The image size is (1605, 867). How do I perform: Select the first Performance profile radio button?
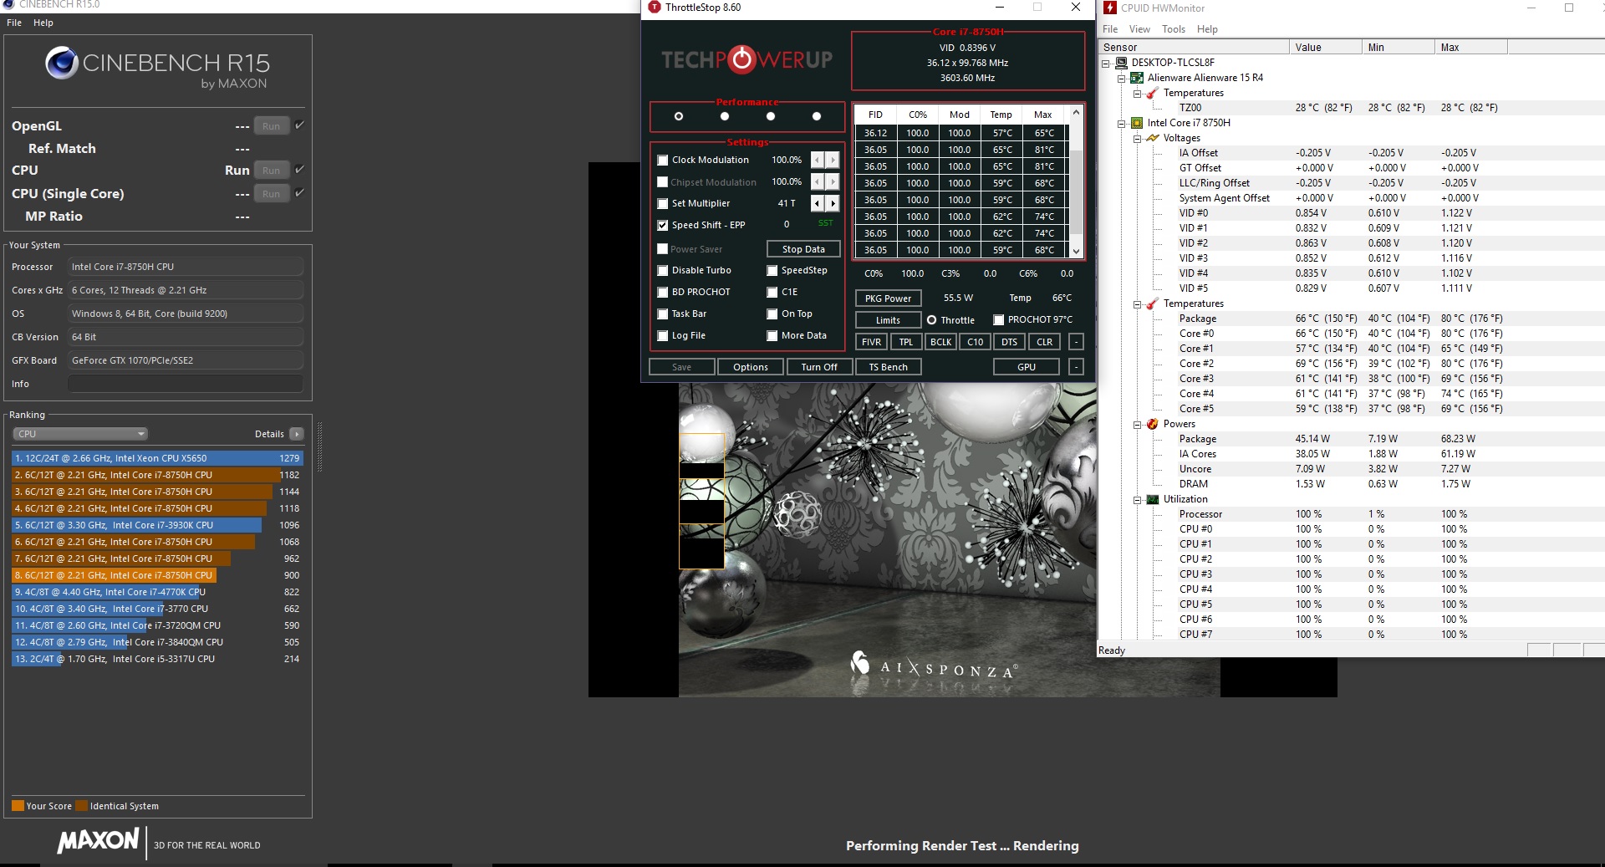click(679, 116)
